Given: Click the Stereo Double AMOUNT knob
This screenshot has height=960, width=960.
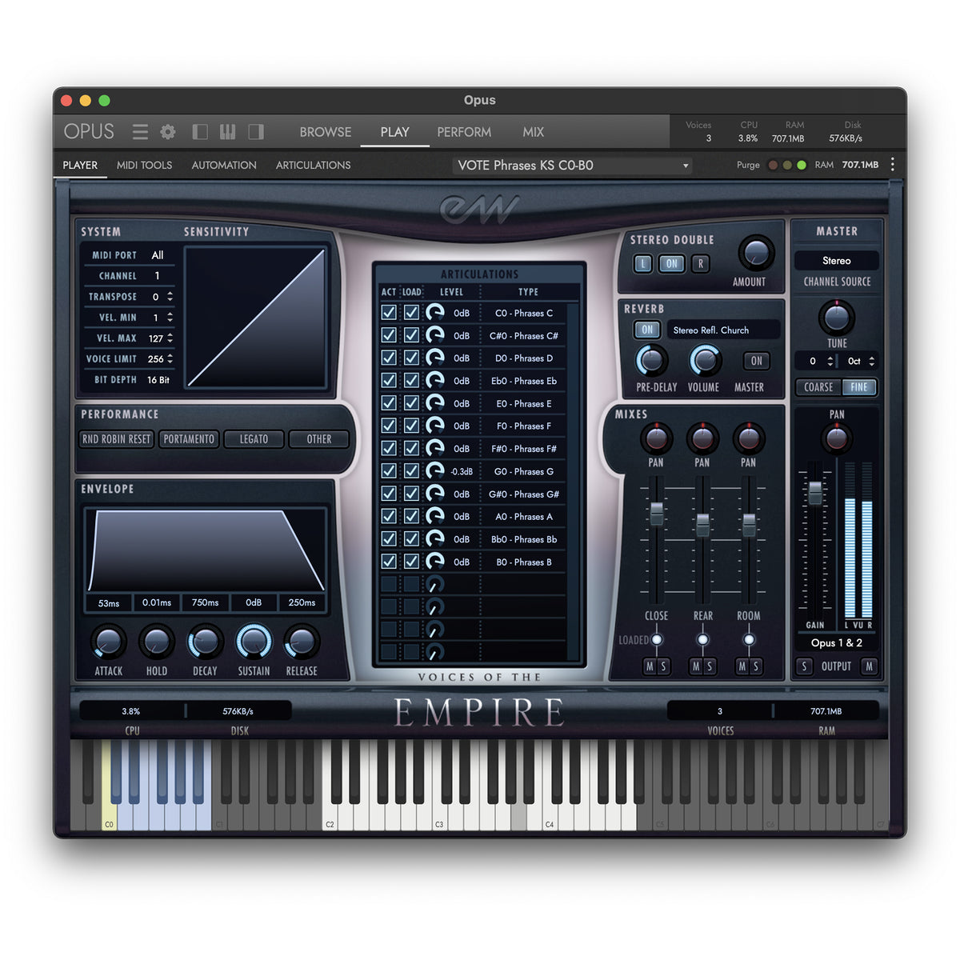Looking at the screenshot, I should click(x=755, y=254).
